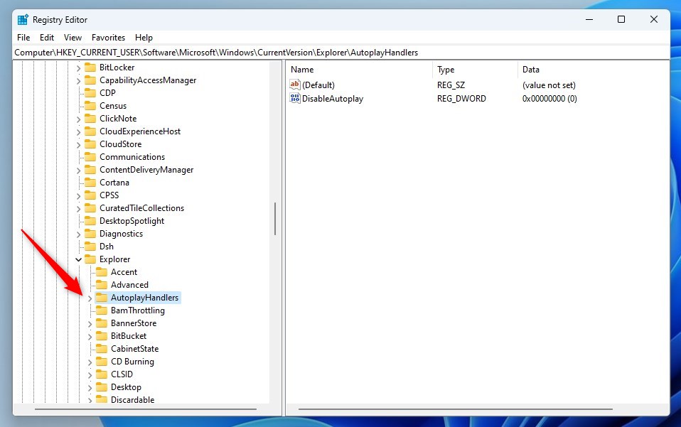Click the Census folder icon

tap(90, 106)
